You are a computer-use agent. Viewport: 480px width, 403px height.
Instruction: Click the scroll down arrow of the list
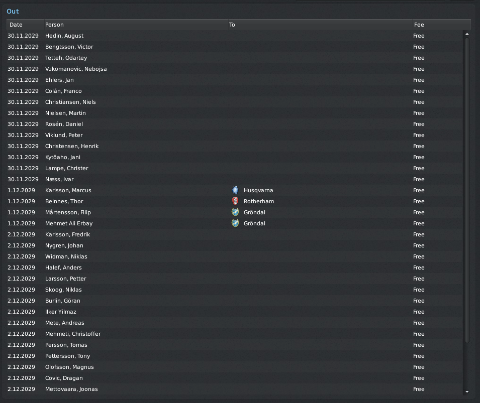pyautogui.click(x=467, y=391)
